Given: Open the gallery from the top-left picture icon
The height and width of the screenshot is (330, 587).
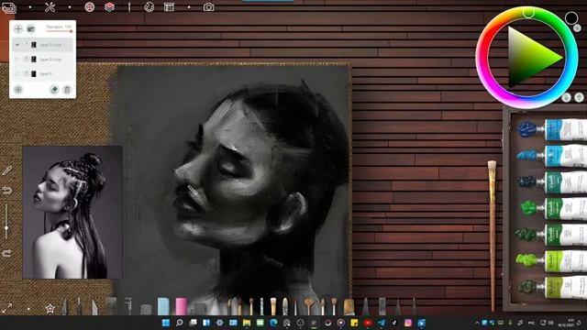Looking at the screenshot, I should pos(9,7).
